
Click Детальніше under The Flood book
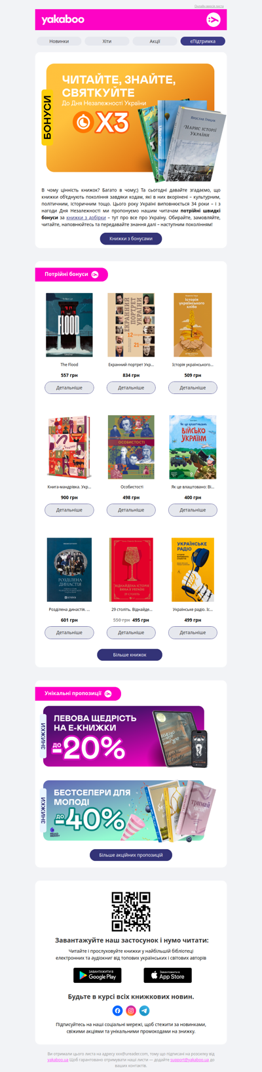69,387
